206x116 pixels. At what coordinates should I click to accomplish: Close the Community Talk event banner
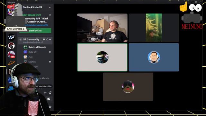point(50,15)
